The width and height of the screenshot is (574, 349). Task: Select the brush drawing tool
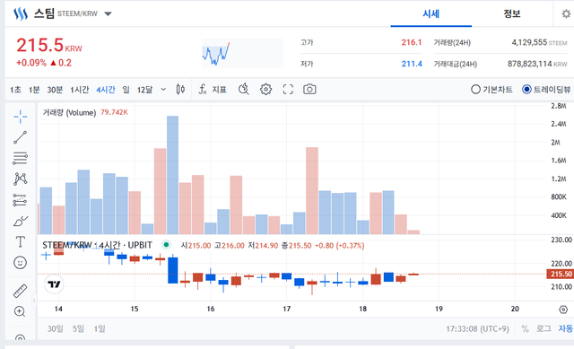pyautogui.click(x=20, y=222)
